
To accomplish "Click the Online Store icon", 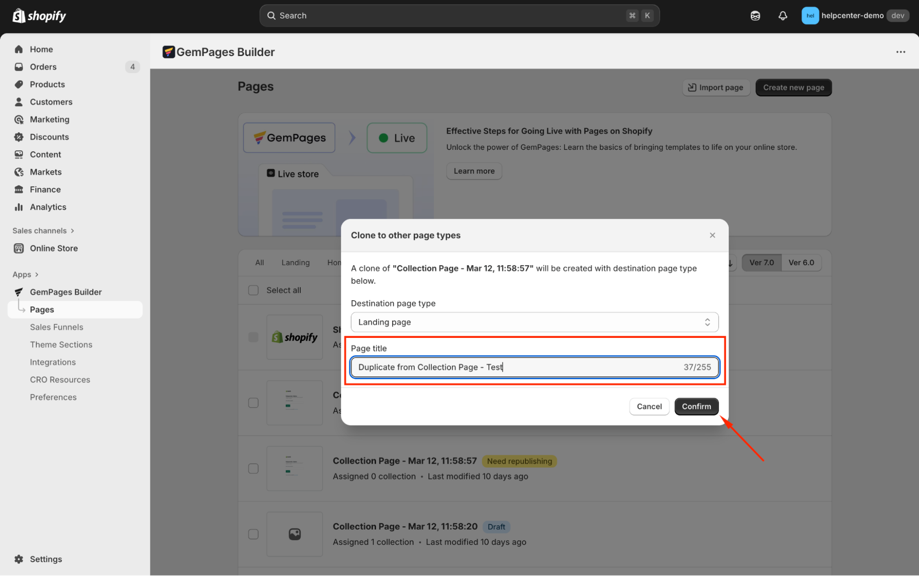I will coord(19,248).
